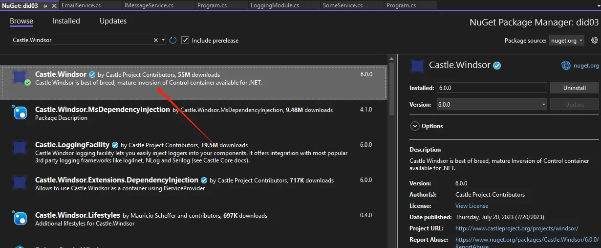The width and height of the screenshot is (601, 248).
Task: Click the 'Castle Project Contributors' author value
Action: click(490, 195)
